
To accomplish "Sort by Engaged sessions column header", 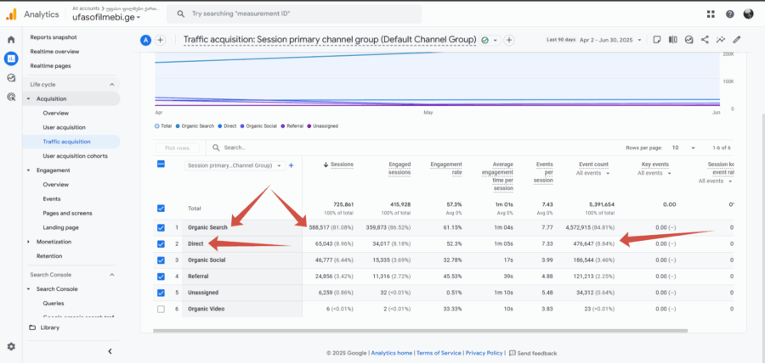I will (x=399, y=169).
